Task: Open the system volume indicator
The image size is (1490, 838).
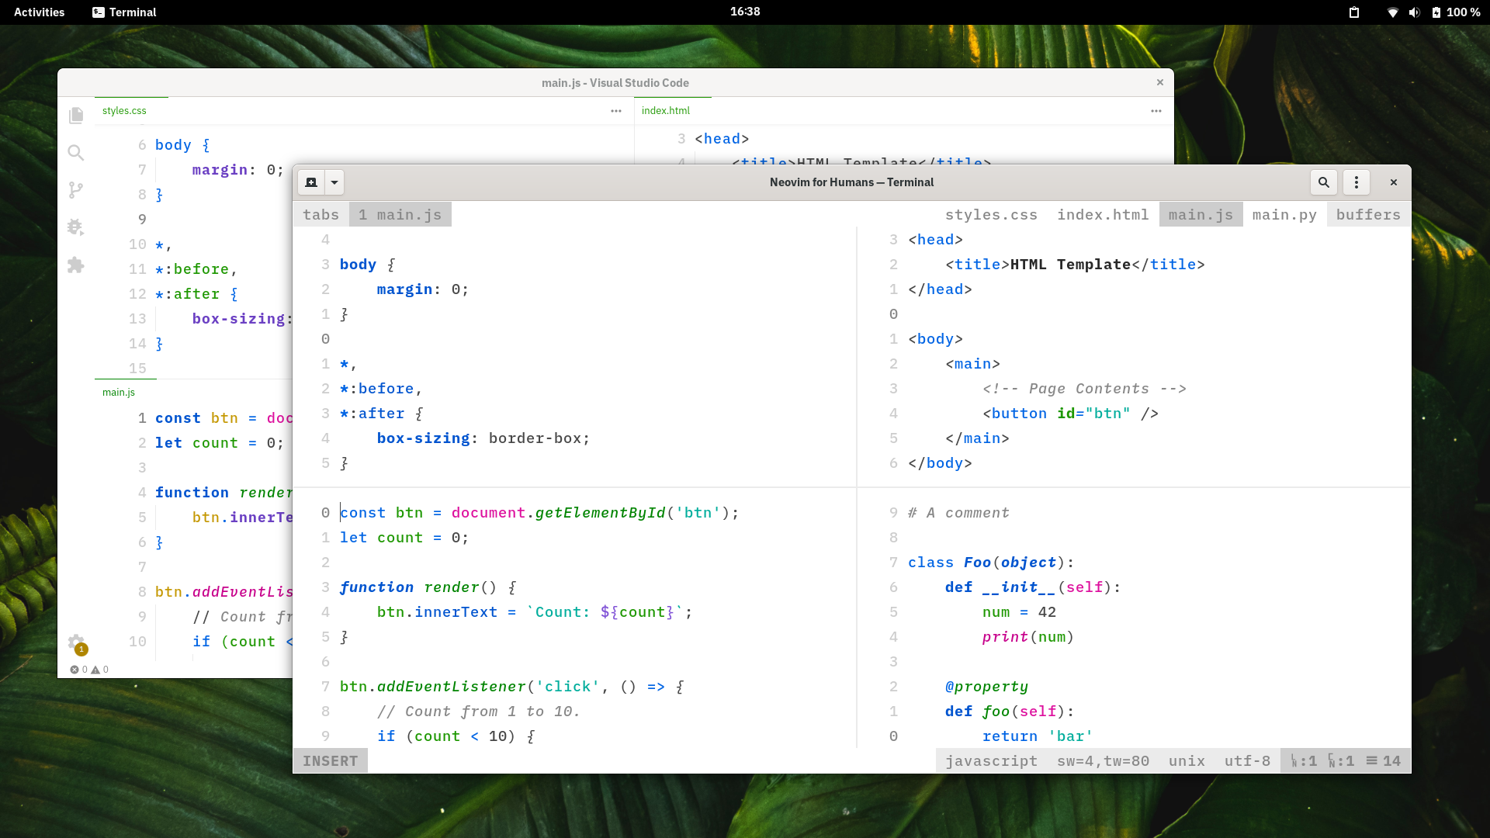Action: click(x=1414, y=12)
